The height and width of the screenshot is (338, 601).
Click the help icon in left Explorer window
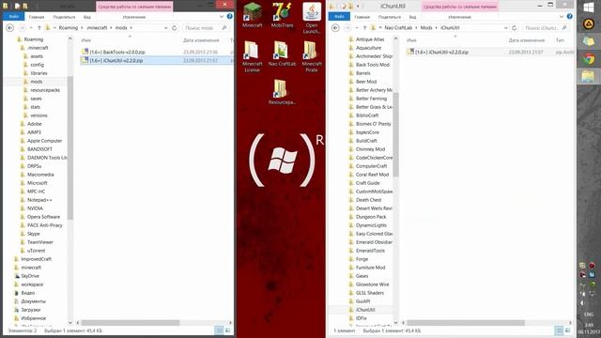point(229,17)
